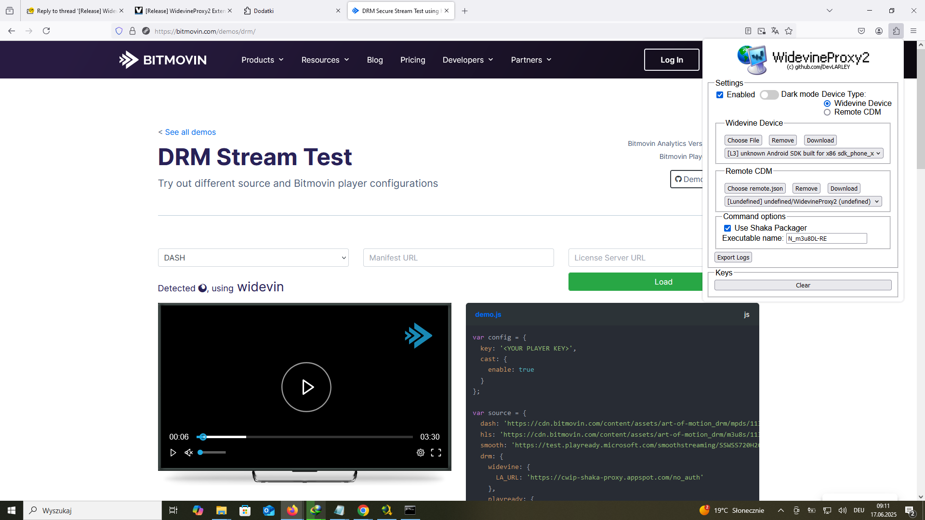Image resolution: width=925 pixels, height=520 pixels.
Task: Uncheck Use Shaka Packager
Action: click(x=727, y=228)
